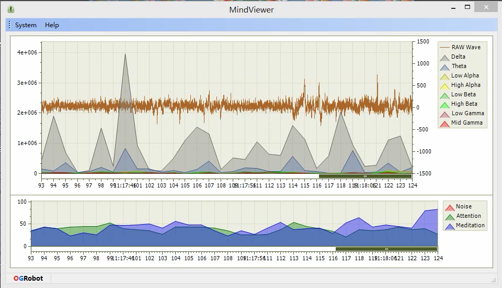Screen dimensions: 502x288
Task: Click the Low Beta green triangle icon
Action: (x=444, y=96)
